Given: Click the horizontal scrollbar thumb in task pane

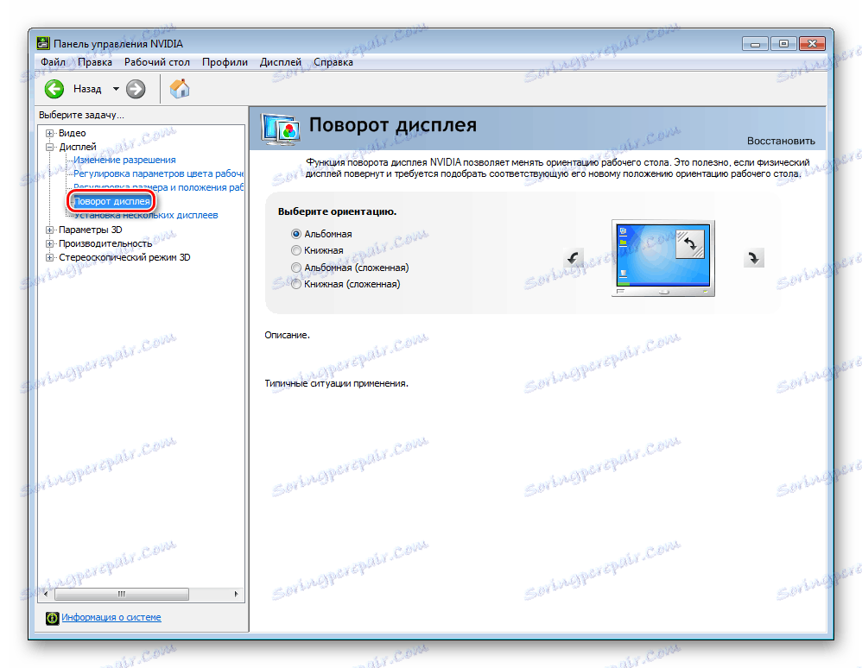Looking at the screenshot, I should (122, 594).
